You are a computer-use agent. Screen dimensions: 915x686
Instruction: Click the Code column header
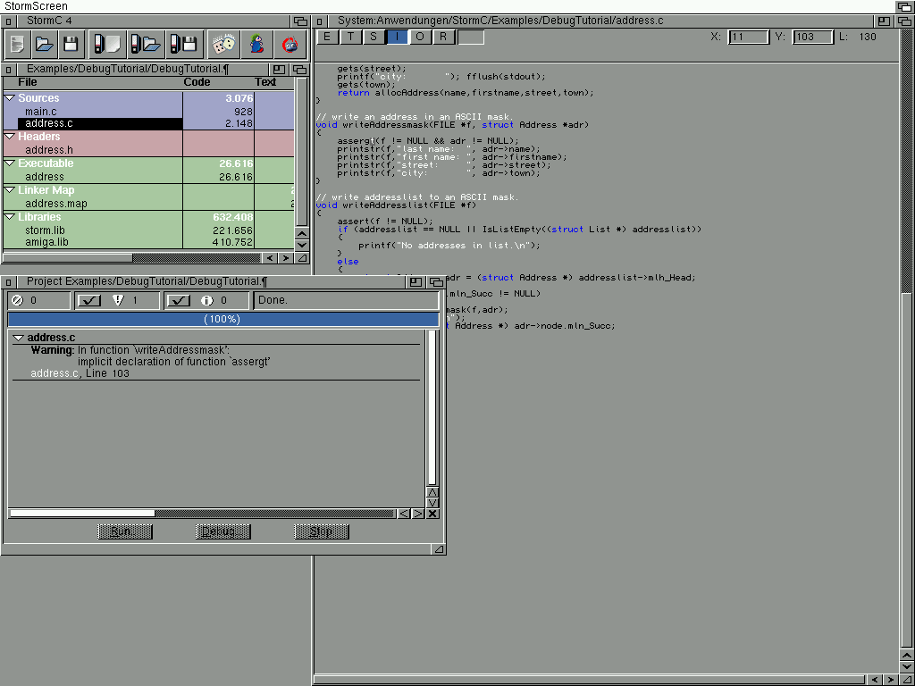197,82
